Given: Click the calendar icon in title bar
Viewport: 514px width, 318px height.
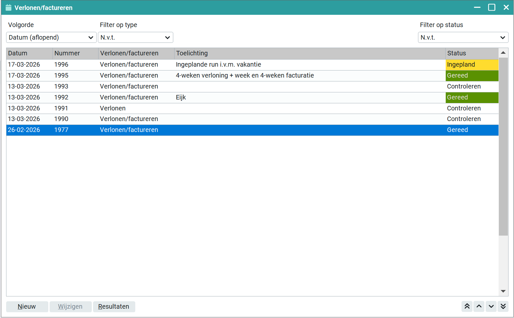Looking at the screenshot, I should [8, 8].
